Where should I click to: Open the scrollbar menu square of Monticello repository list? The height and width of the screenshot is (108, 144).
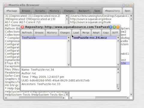[131, 16]
